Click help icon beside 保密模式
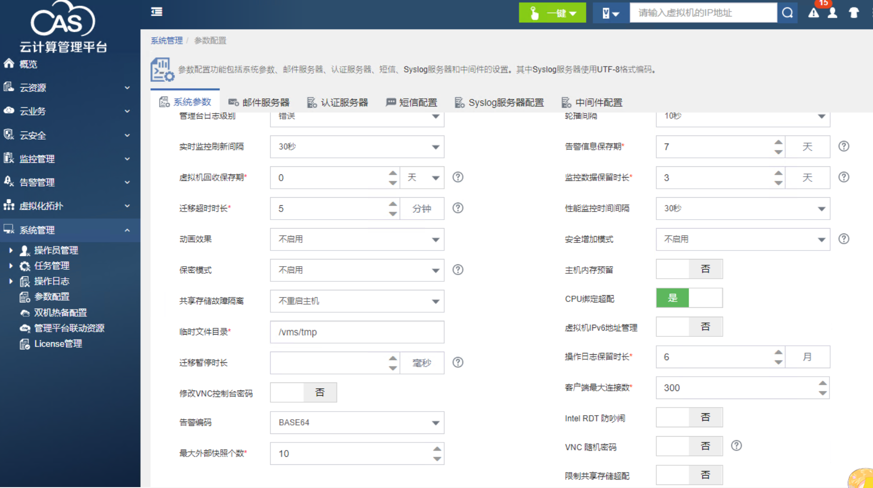The image size is (873, 488). pos(458,270)
